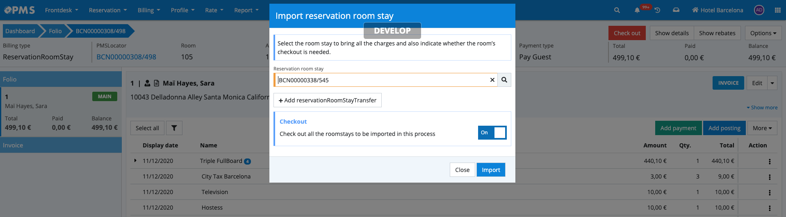Open the Billing menu
786x217 pixels.
148,10
